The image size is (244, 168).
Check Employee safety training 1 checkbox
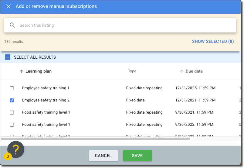[12, 88]
